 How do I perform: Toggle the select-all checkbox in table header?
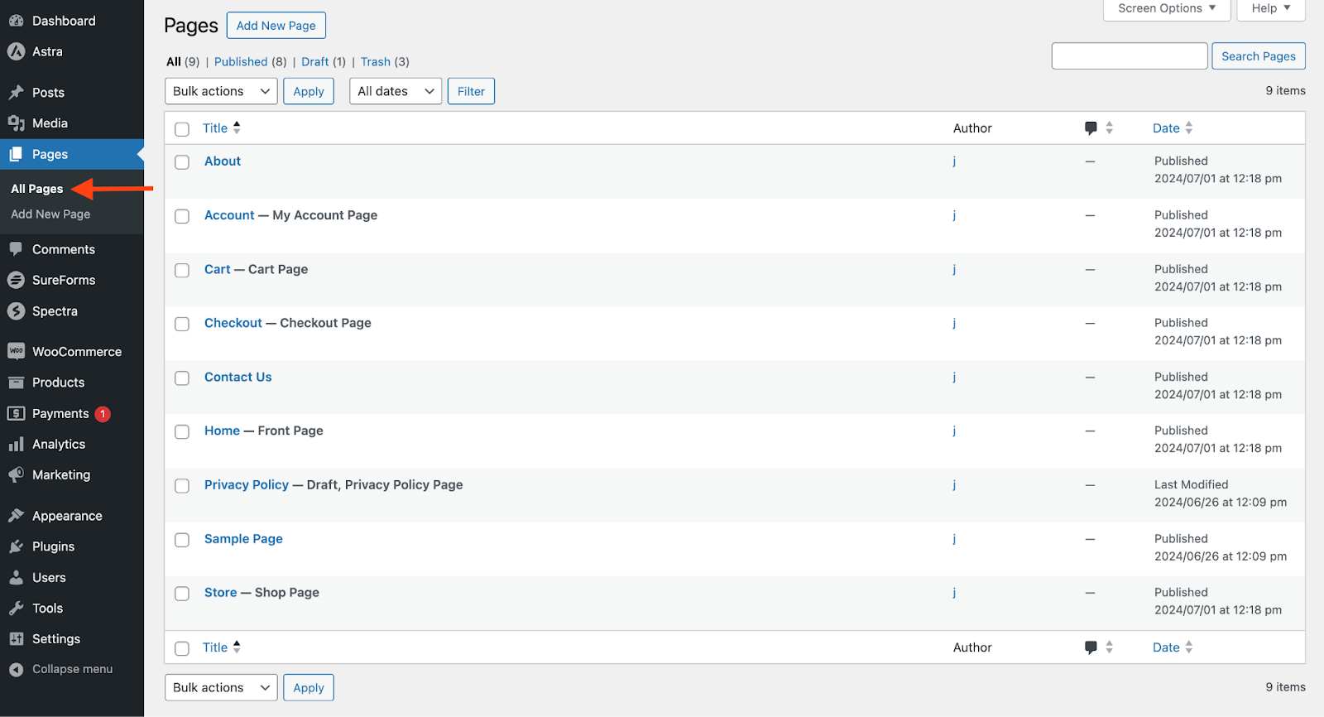click(x=182, y=129)
